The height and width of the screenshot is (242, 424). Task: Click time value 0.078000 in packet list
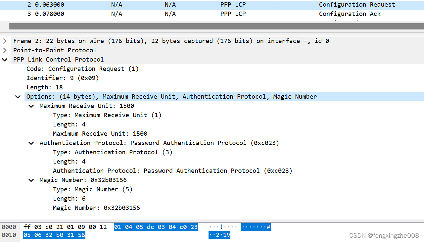pos(50,14)
